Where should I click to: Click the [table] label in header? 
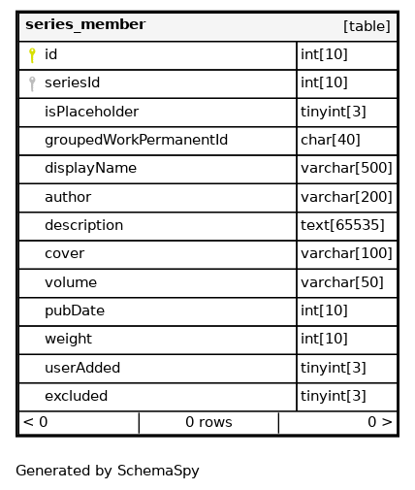367,26
